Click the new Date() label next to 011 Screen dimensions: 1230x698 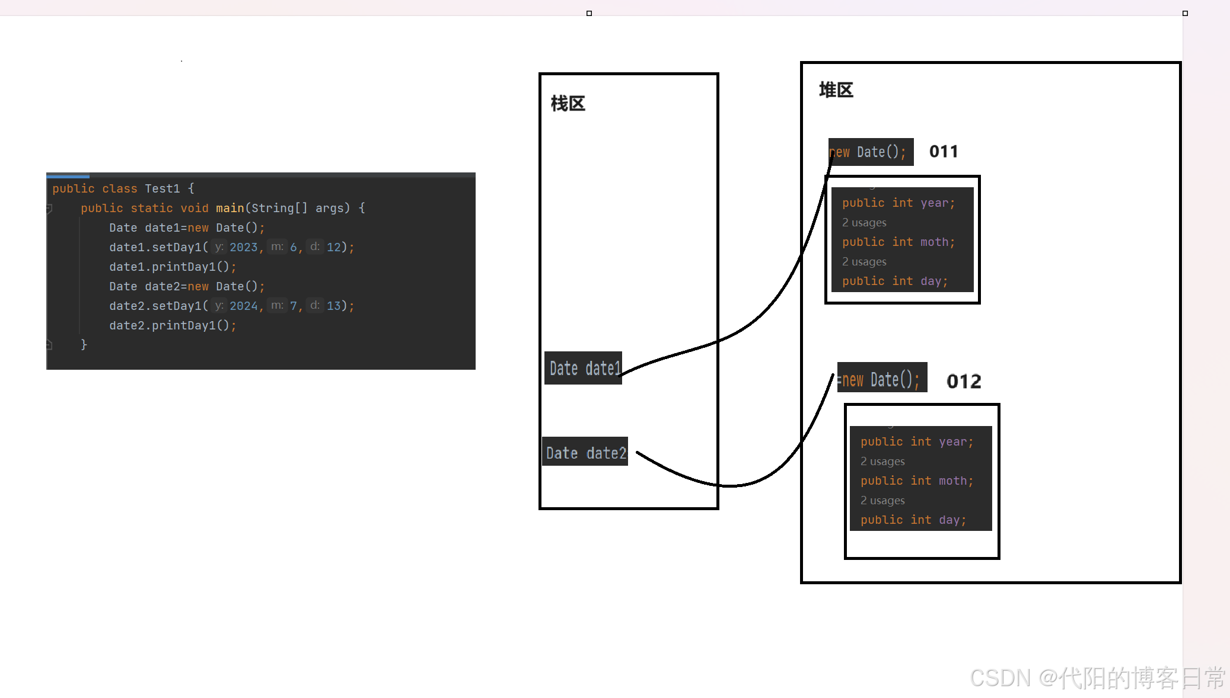[871, 152]
